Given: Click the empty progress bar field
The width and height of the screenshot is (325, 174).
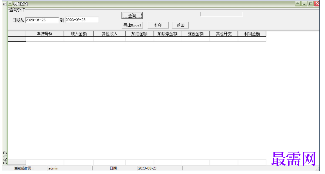Looking at the screenshot, I should point(221,14).
